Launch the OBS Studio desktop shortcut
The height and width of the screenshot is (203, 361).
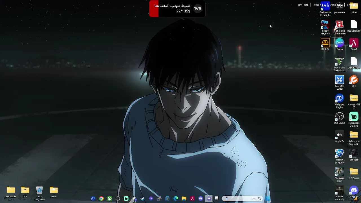[x=340, y=118]
